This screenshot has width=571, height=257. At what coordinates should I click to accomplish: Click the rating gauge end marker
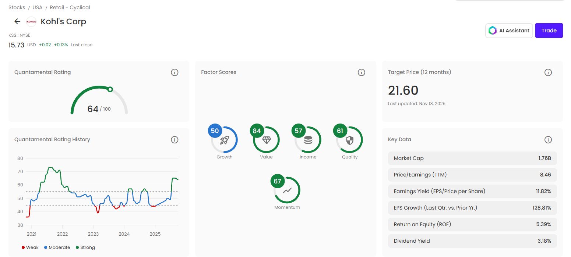pyautogui.click(x=110, y=89)
